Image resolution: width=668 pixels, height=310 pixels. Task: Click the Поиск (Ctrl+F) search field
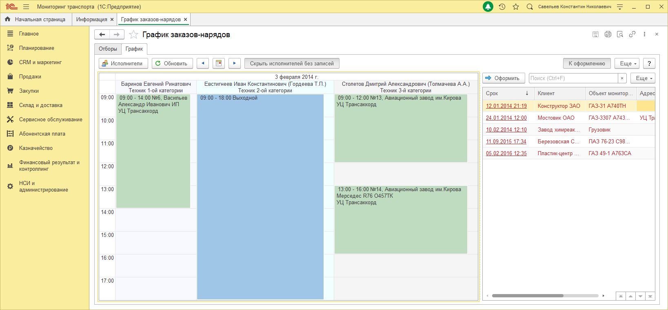tap(573, 78)
